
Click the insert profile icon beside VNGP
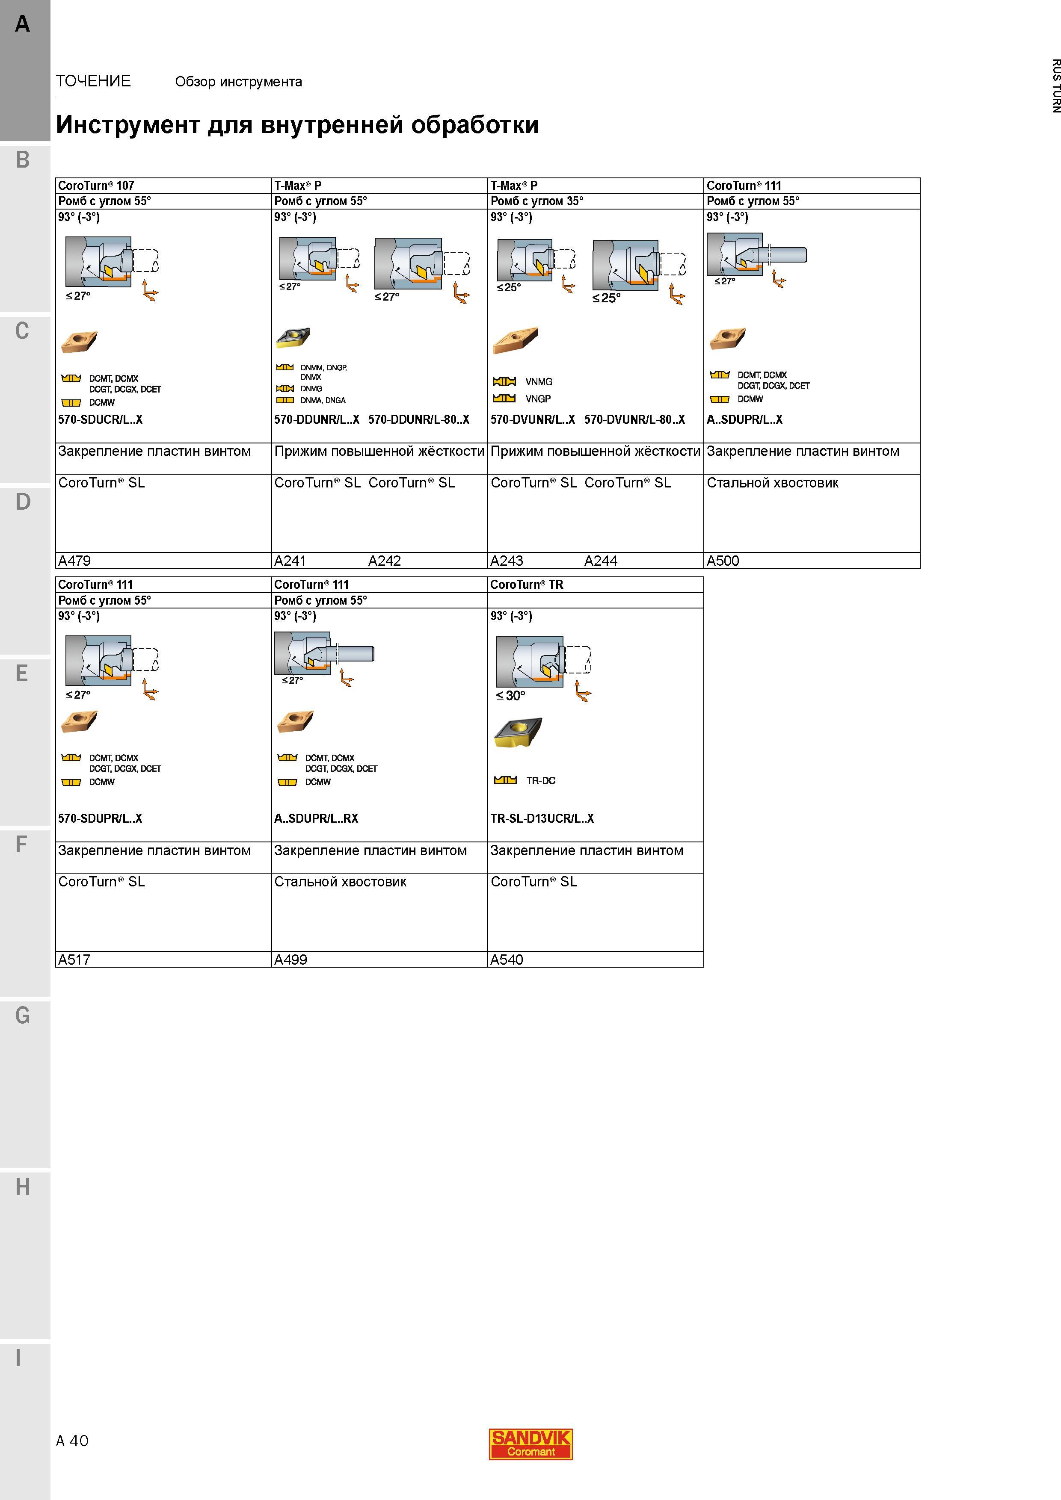[x=504, y=398]
